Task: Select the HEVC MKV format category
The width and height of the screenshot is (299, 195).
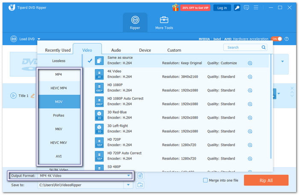Action: (59, 143)
